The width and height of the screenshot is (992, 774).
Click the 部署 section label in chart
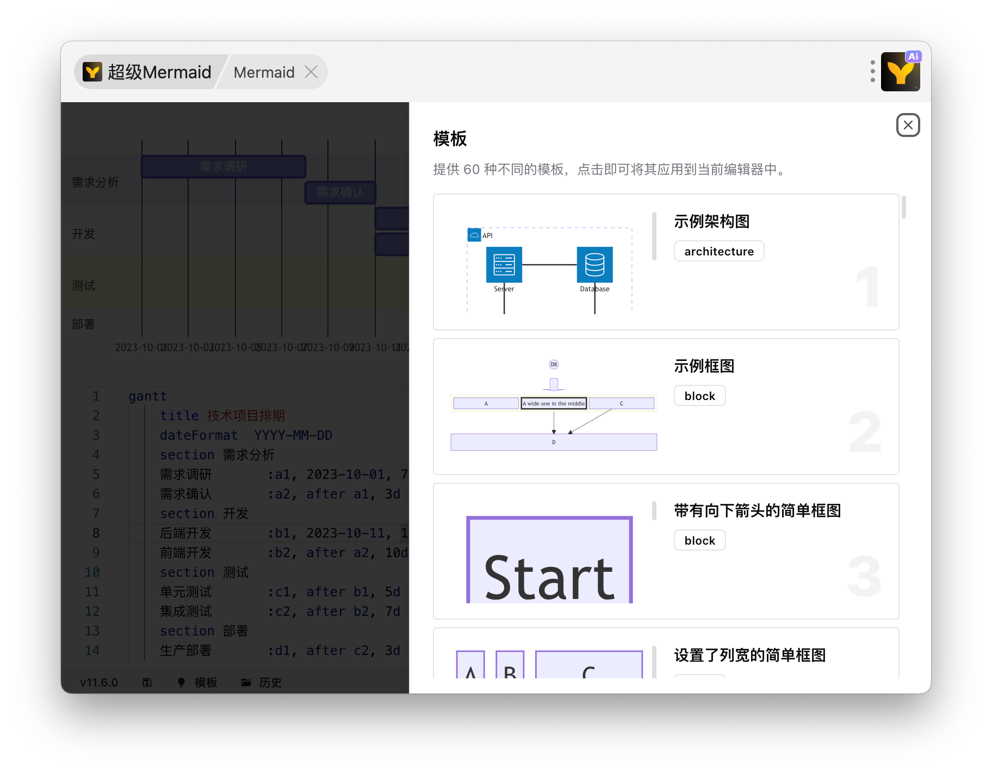coord(84,324)
